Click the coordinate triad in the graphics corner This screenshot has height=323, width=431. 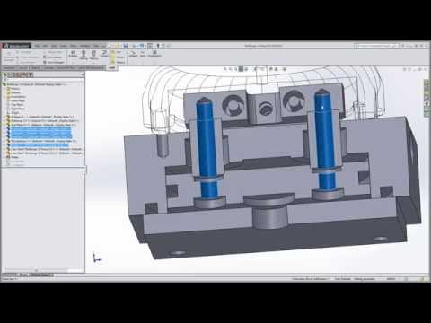[97, 258]
